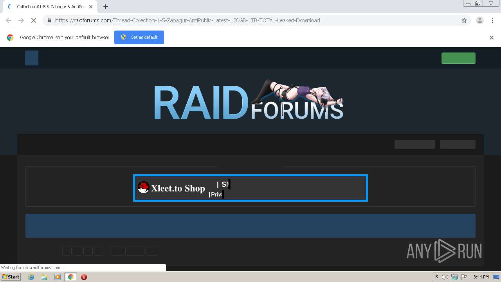Bookmark this page with star
The width and height of the screenshot is (501, 282).
click(464, 20)
